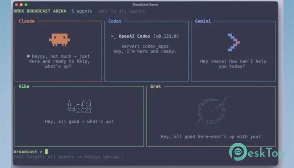Select the Gemini pane title
This screenshot has height=168, width=294.
point(203,21)
